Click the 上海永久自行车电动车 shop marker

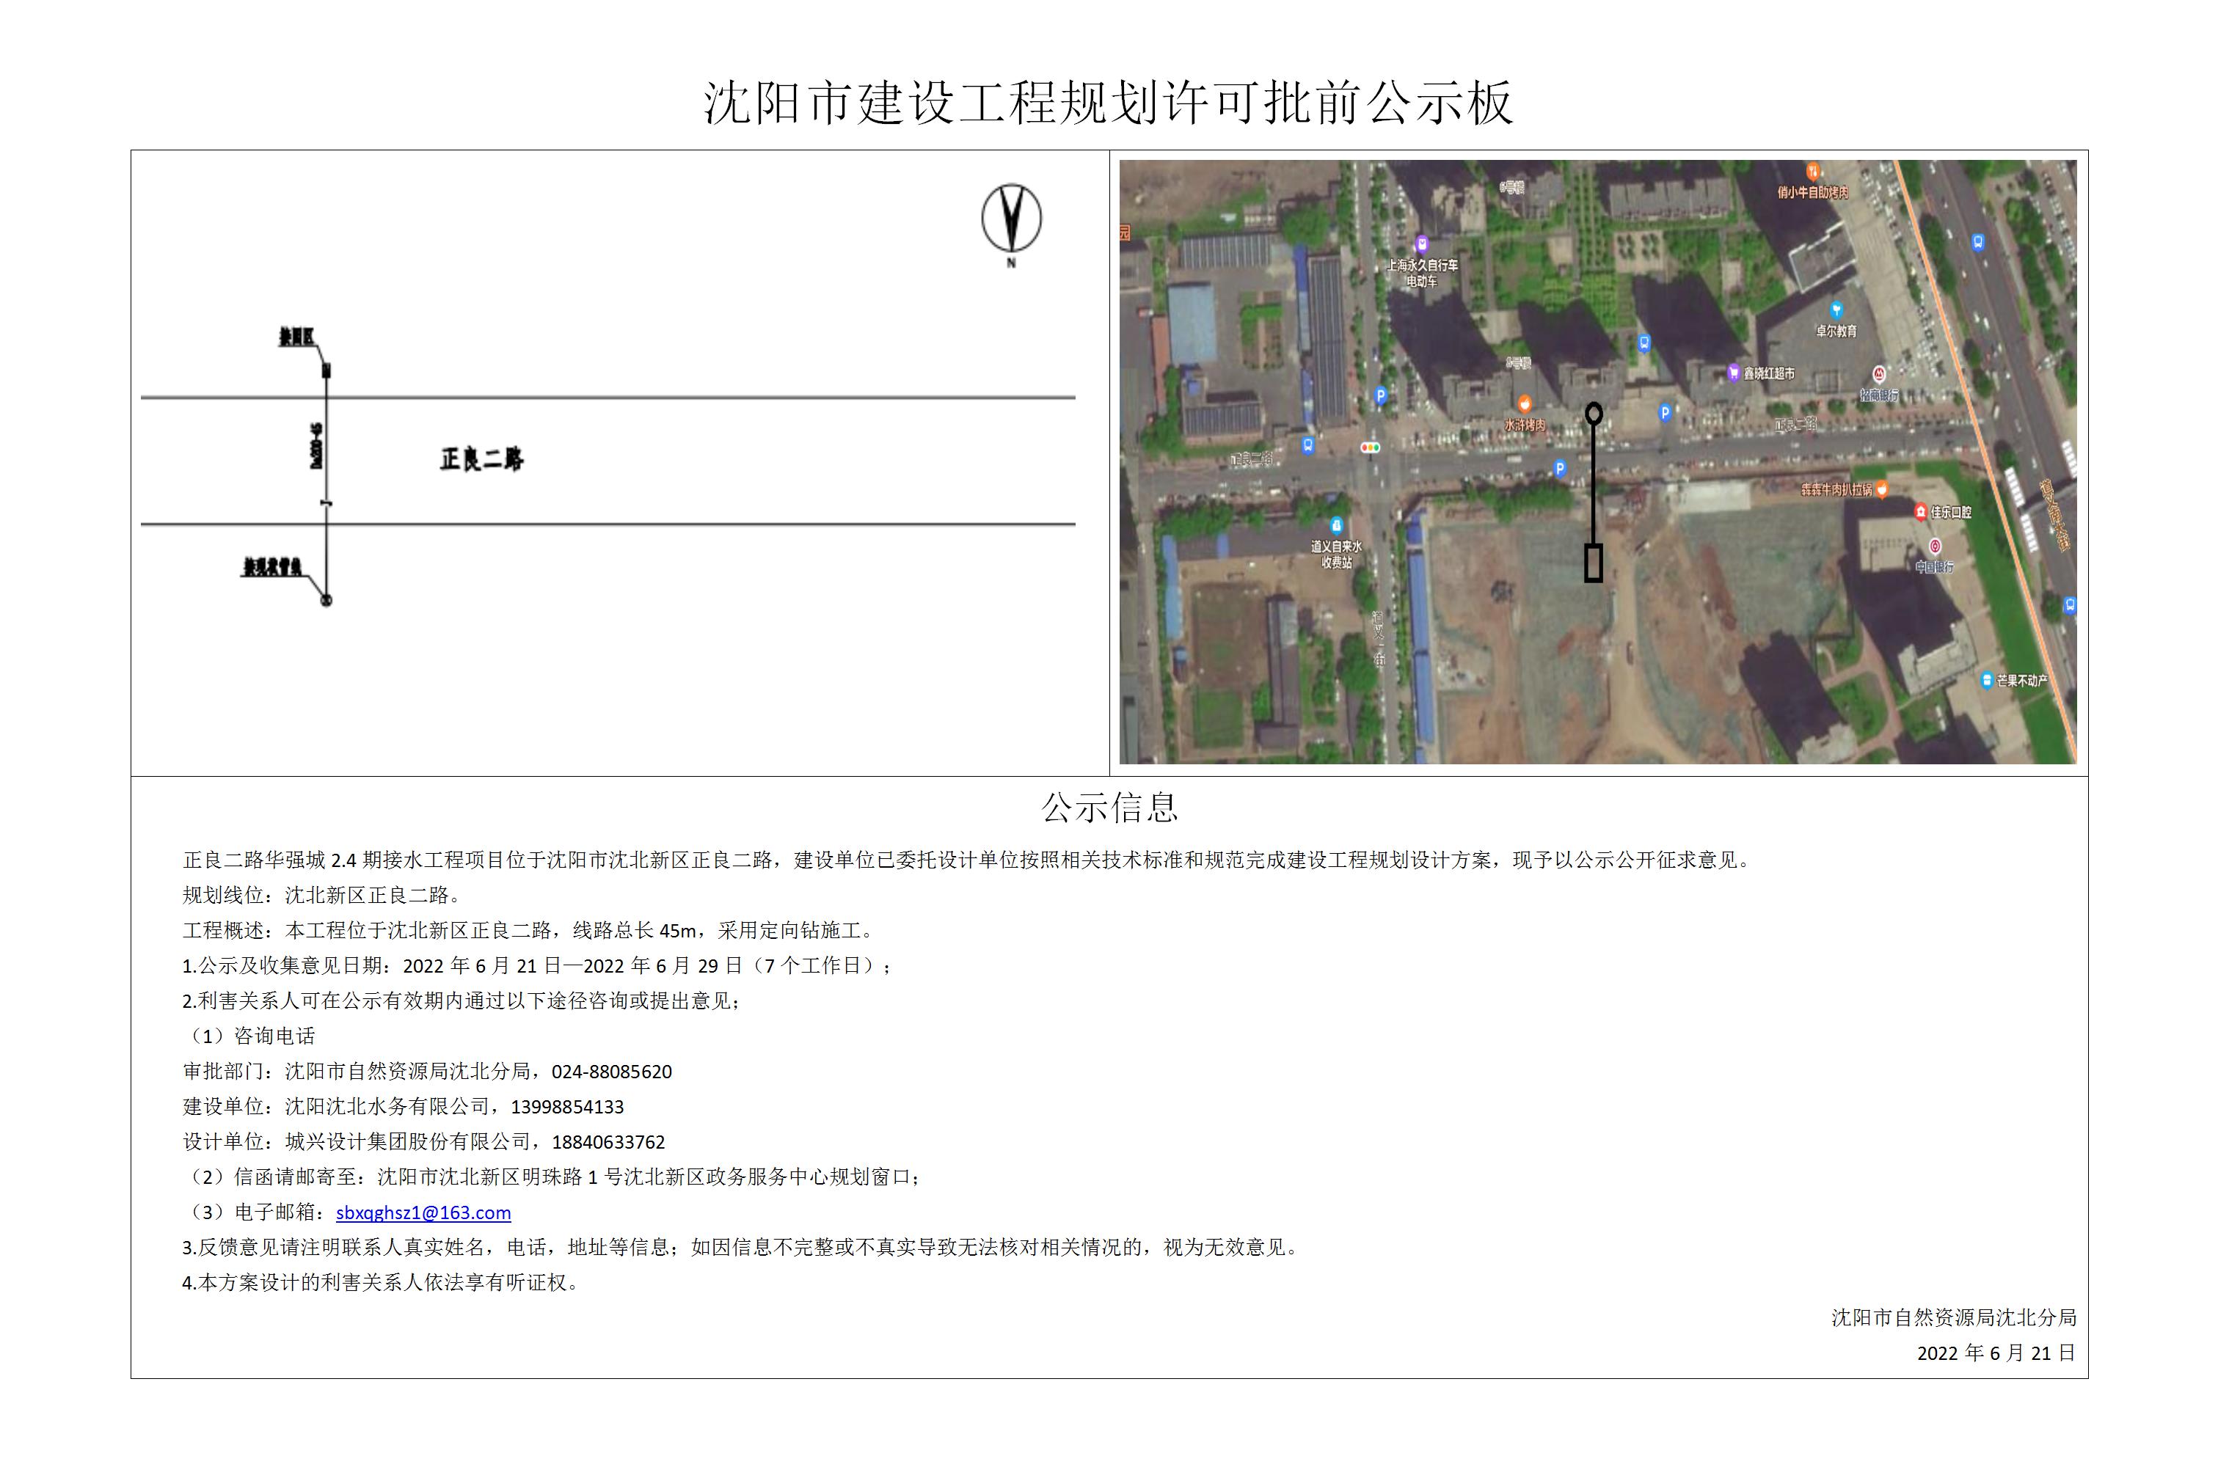tap(1421, 244)
